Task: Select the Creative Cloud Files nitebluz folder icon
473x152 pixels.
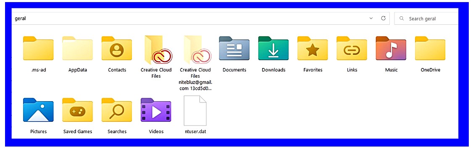Action: coord(197,50)
